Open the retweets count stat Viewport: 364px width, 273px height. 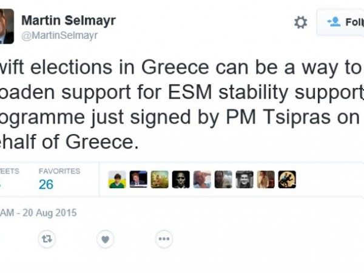coord(10,179)
